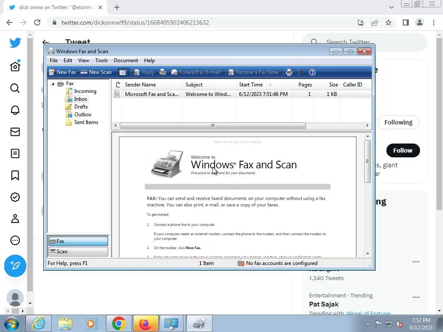
Task: Click the New Fax toolbar button
Action: tap(62, 72)
